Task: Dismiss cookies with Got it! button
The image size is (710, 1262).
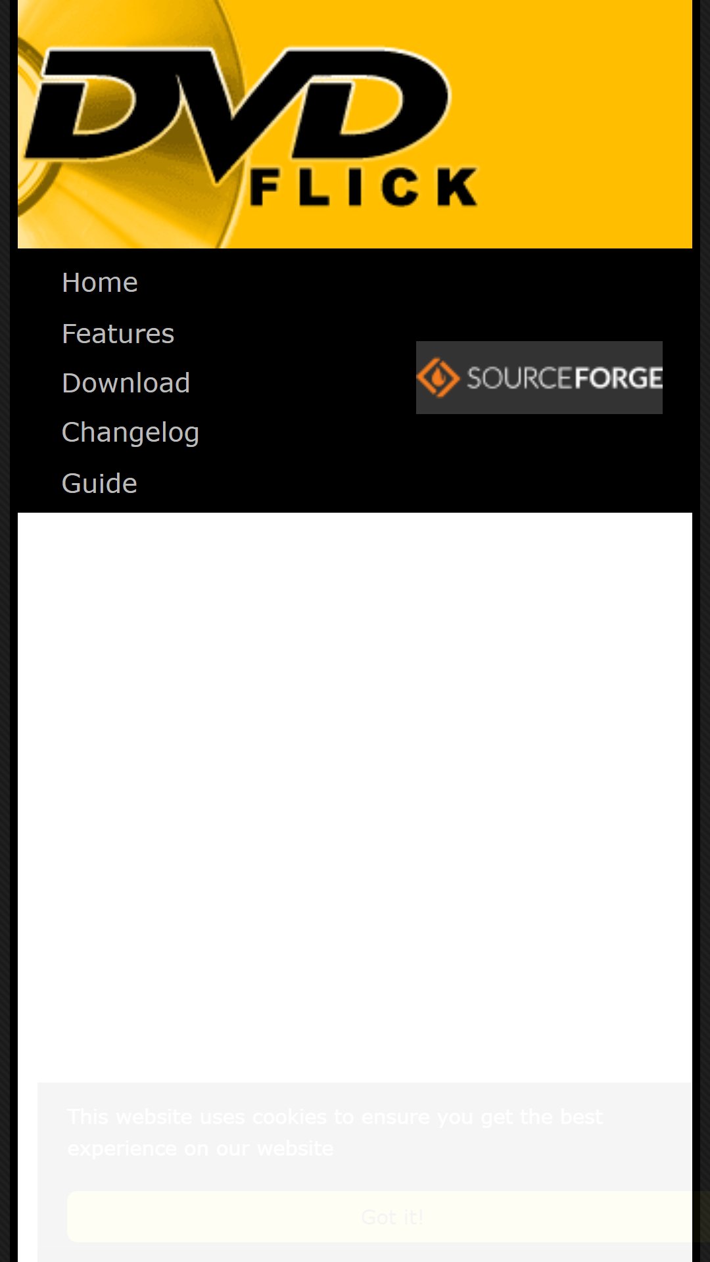Action: [392, 1217]
